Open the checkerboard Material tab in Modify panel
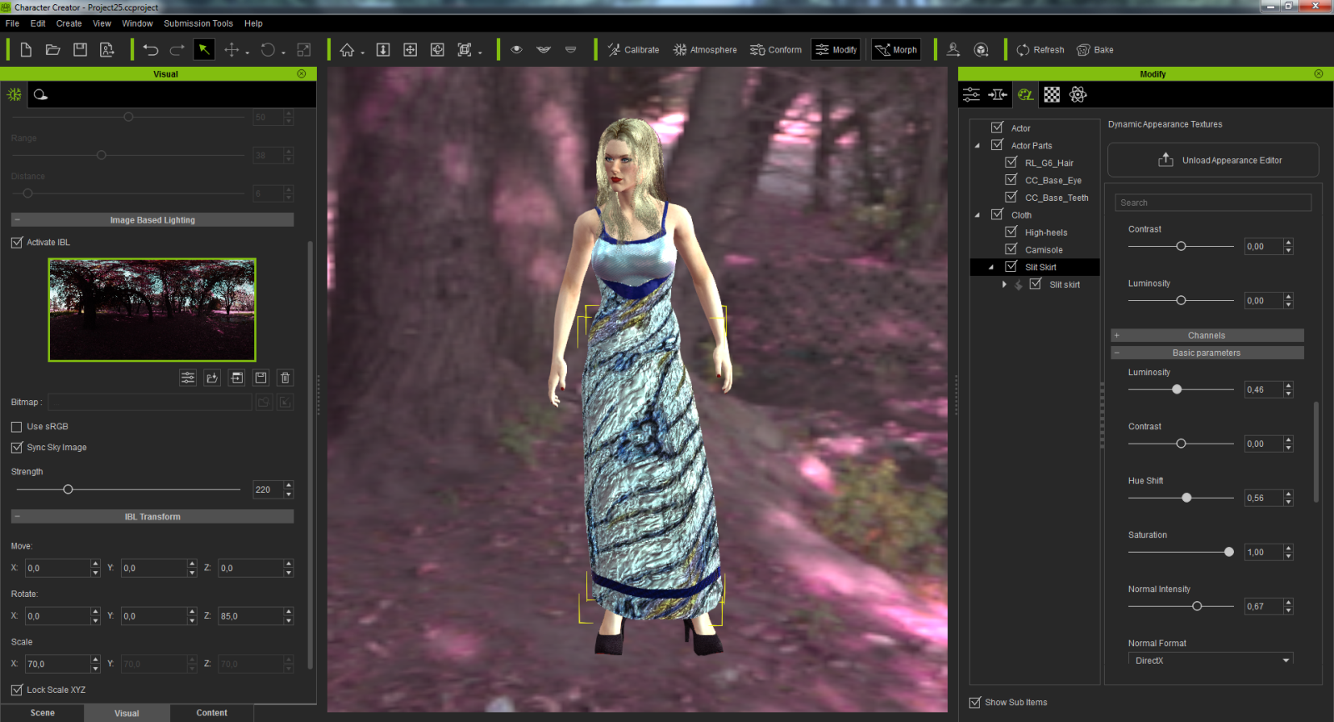Viewport: 1334px width, 722px height. 1052,94
